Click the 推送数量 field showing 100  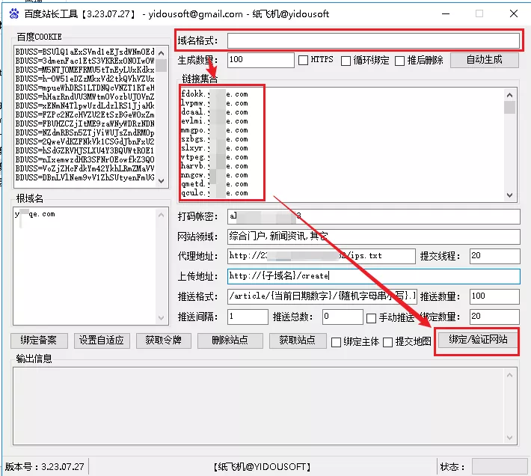pyautogui.click(x=494, y=296)
